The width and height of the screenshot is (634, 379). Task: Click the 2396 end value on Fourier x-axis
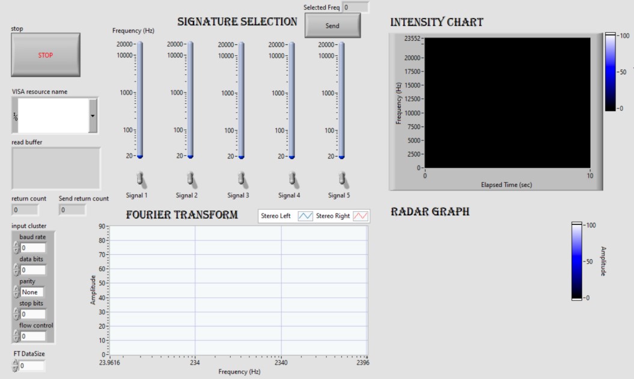point(363,362)
